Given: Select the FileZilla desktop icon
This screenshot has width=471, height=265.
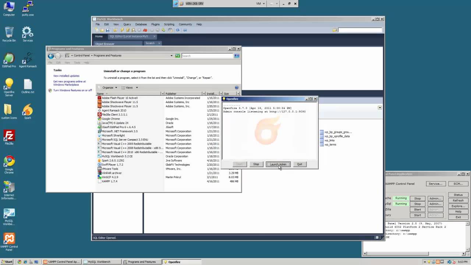Looking at the screenshot, I should tap(9, 138).
